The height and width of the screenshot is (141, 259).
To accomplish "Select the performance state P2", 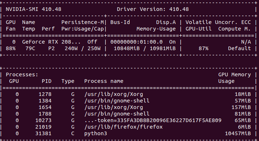I will click(51, 49).
